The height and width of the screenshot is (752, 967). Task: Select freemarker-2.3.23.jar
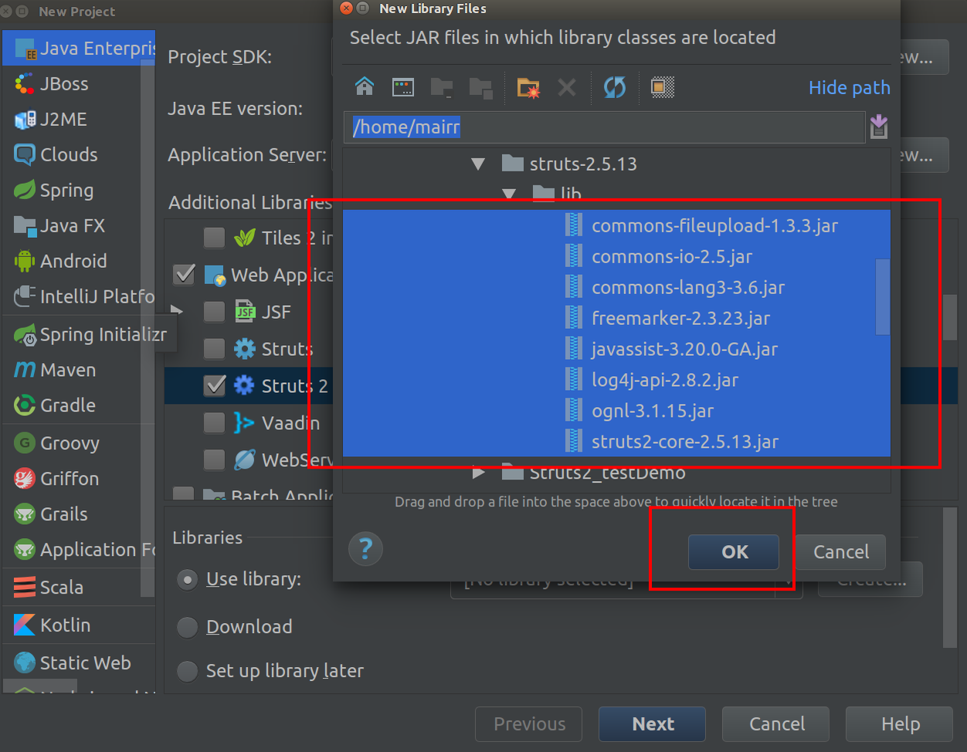click(x=616, y=318)
